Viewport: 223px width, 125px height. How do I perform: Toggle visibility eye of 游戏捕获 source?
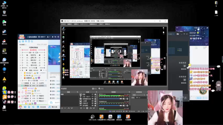tap(93, 106)
